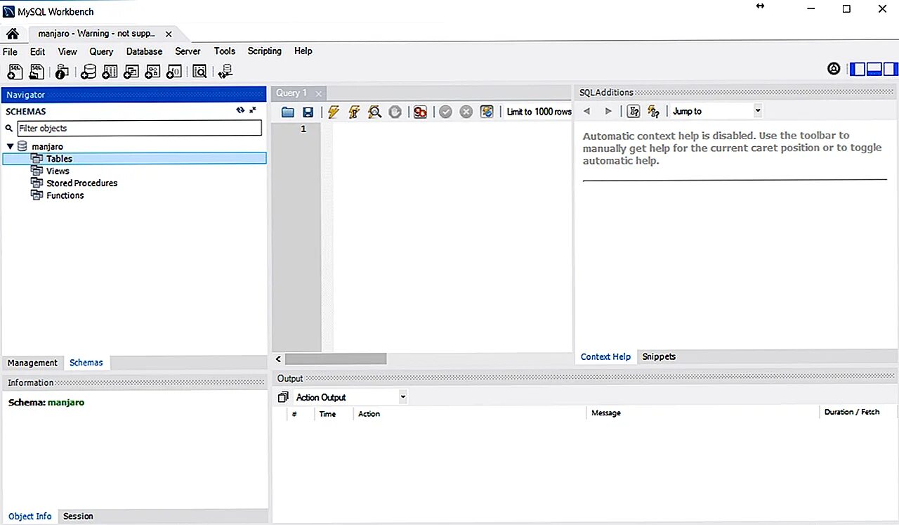Open the Jump to dropdown
The image size is (899, 525).
[716, 111]
